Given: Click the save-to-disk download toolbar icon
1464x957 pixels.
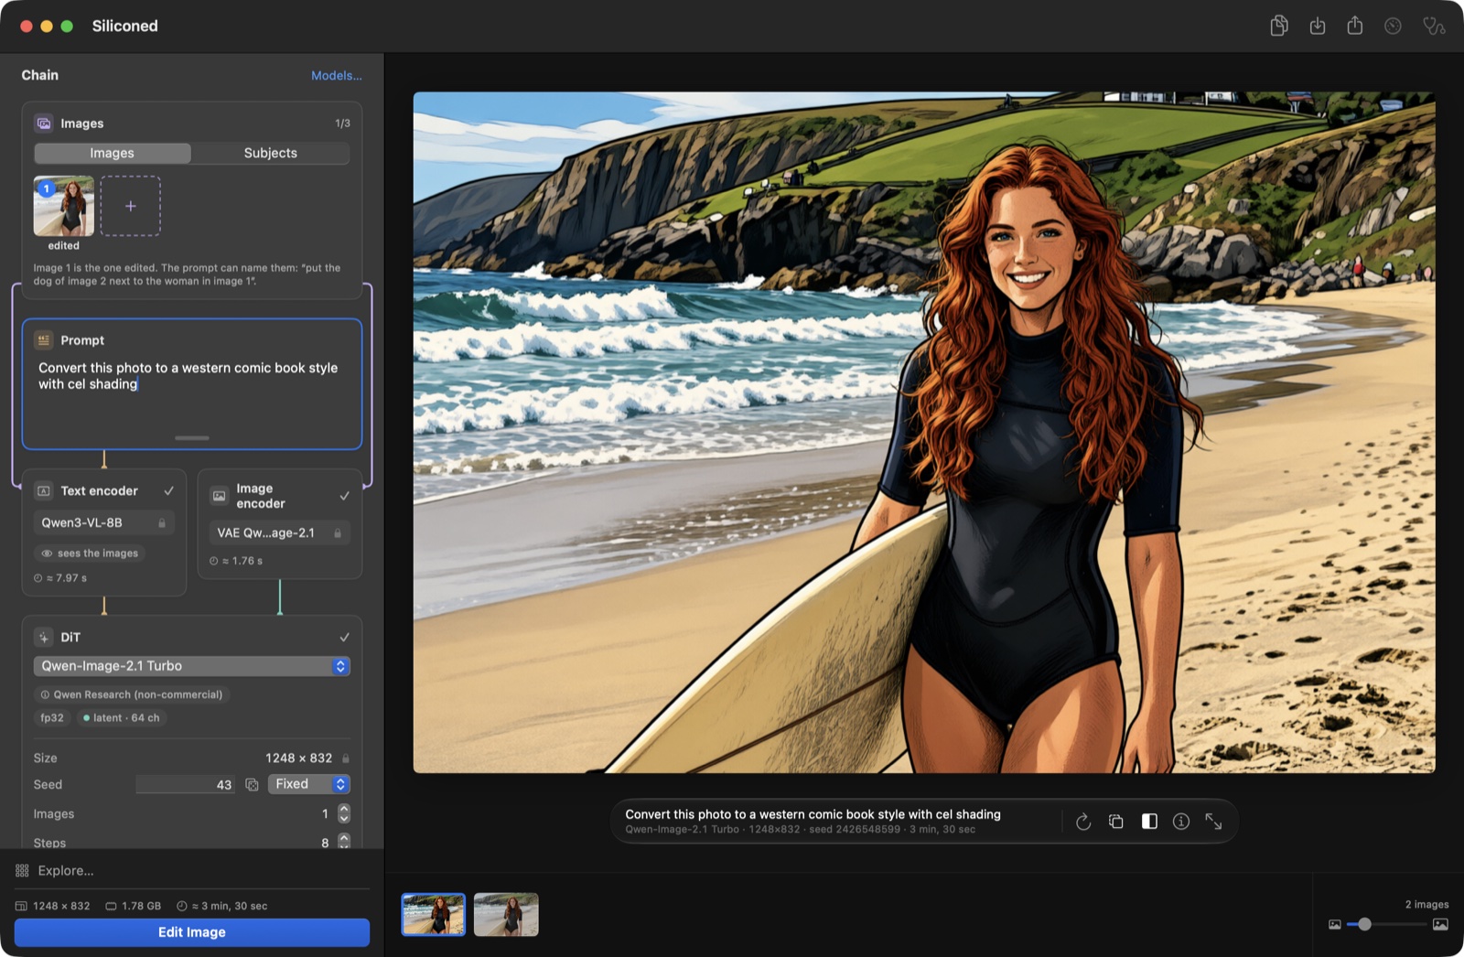Looking at the screenshot, I should tap(1318, 26).
